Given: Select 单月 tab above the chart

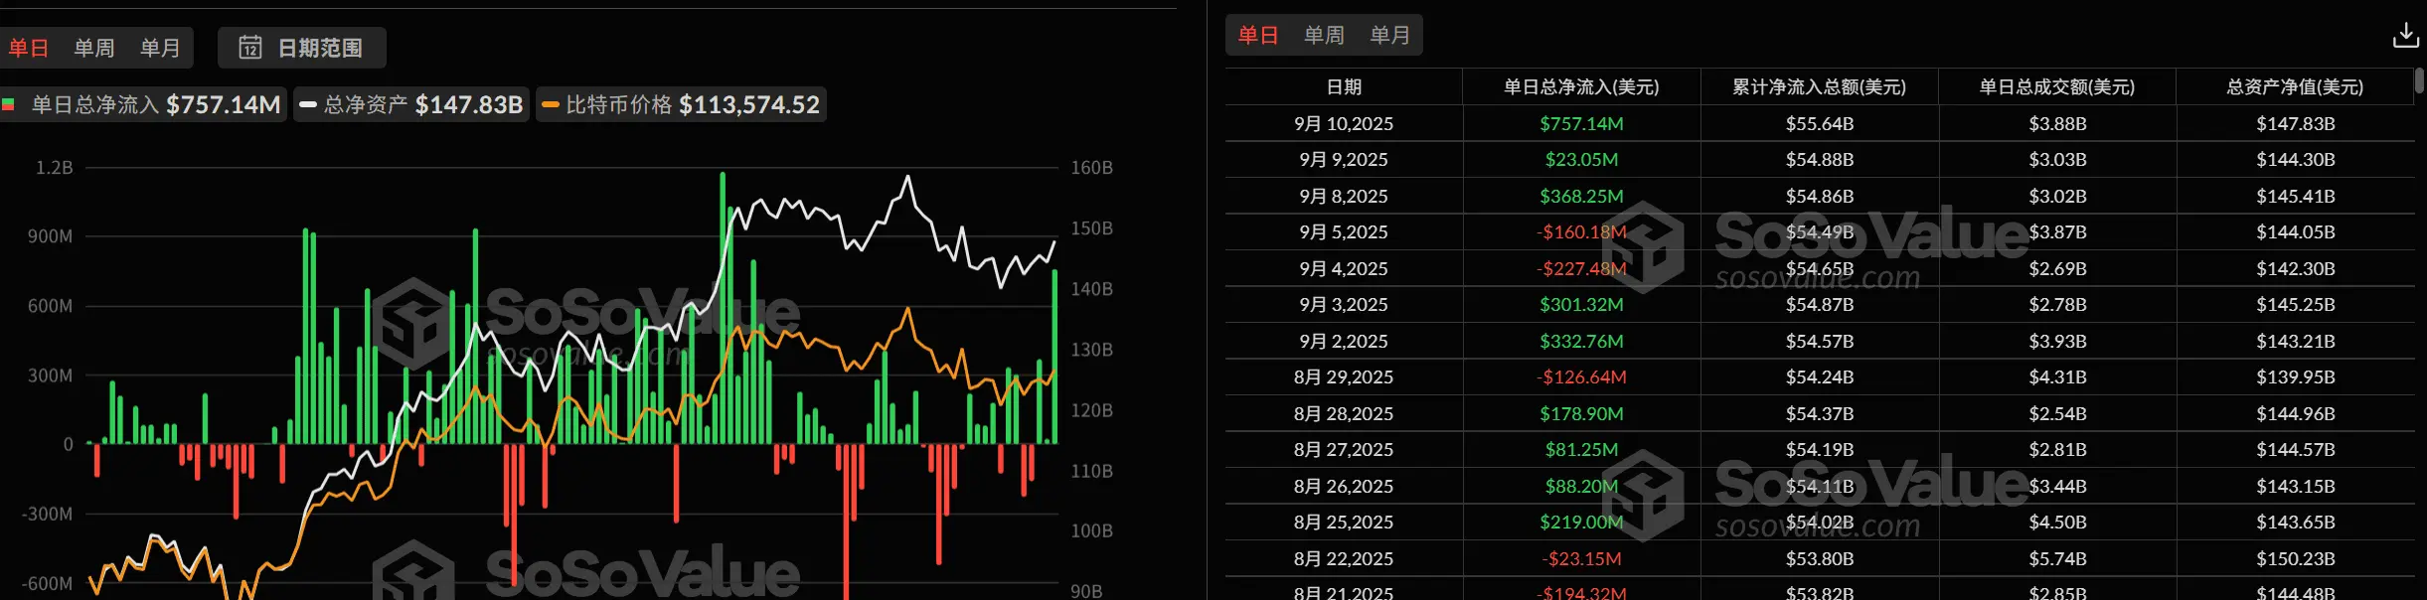Looking at the screenshot, I should [x=160, y=48].
